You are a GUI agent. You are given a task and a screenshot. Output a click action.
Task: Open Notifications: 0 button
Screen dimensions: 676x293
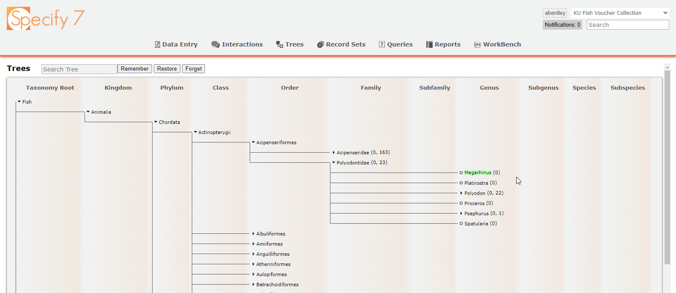pyautogui.click(x=562, y=25)
